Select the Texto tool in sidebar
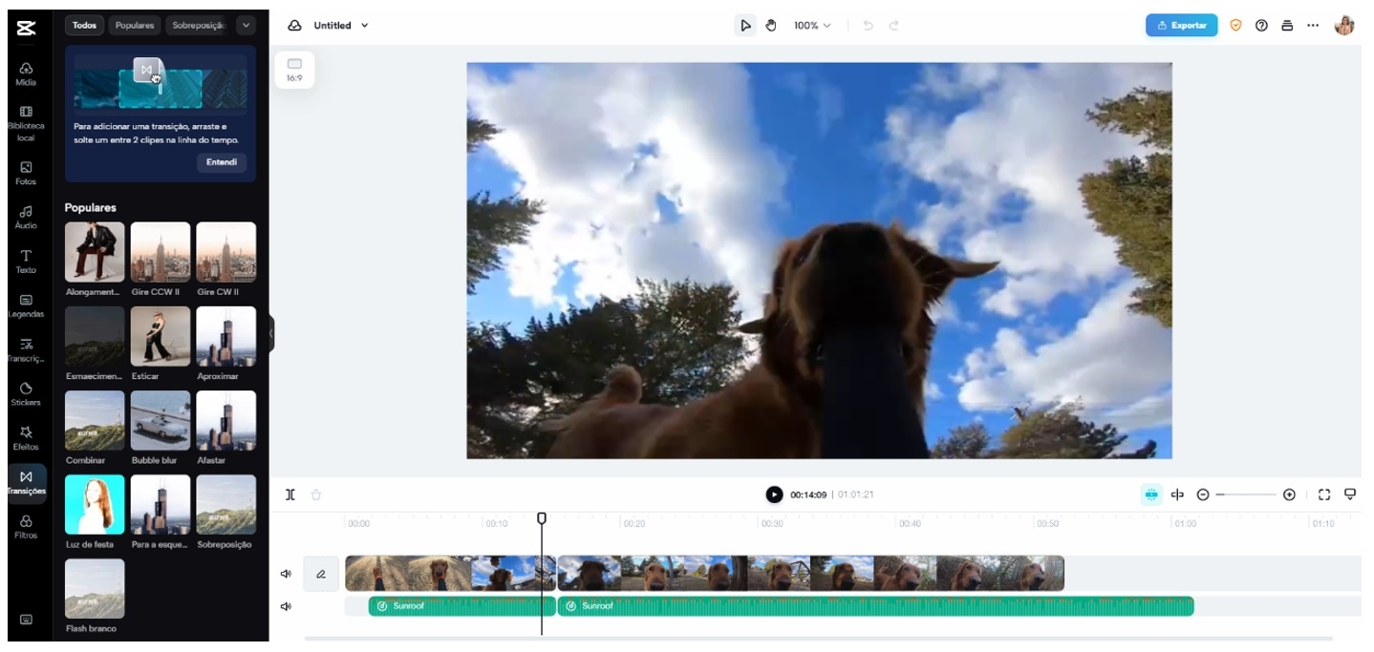 coord(26,261)
